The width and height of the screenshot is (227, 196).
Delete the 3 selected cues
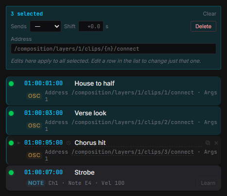pos(203,26)
